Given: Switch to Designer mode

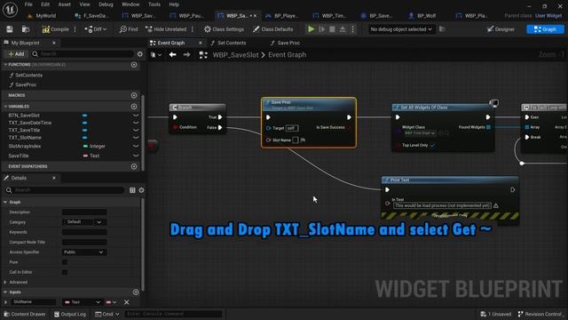Looking at the screenshot, I should coord(501,29).
